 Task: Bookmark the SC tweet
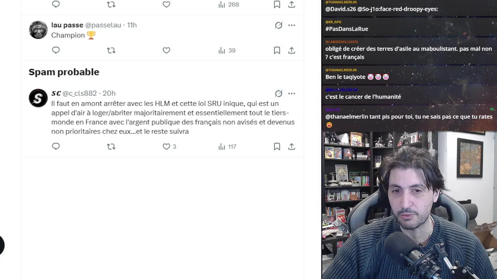(x=277, y=146)
